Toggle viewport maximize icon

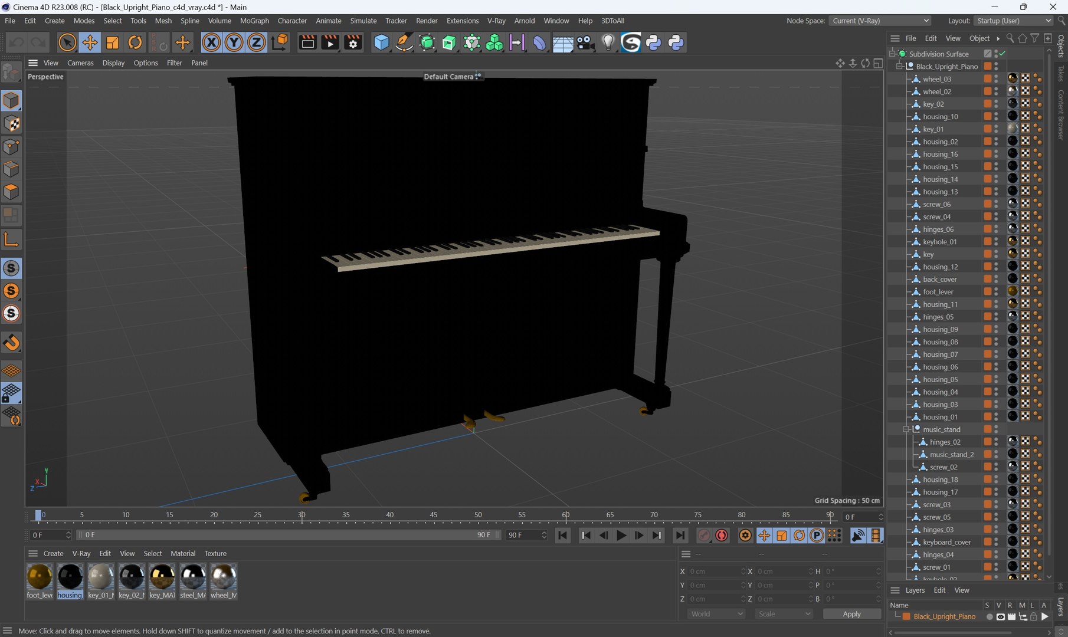point(878,63)
